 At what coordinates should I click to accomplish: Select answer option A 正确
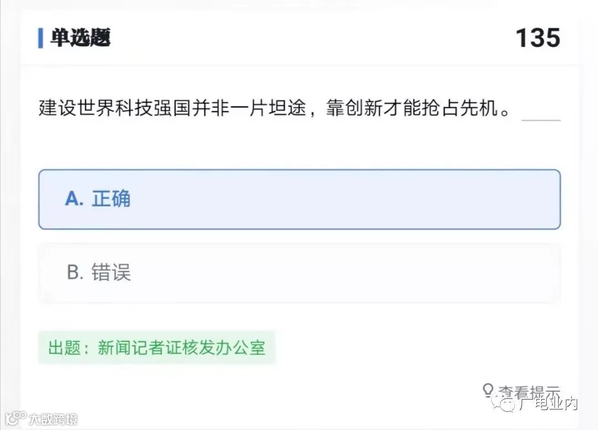coord(299,199)
